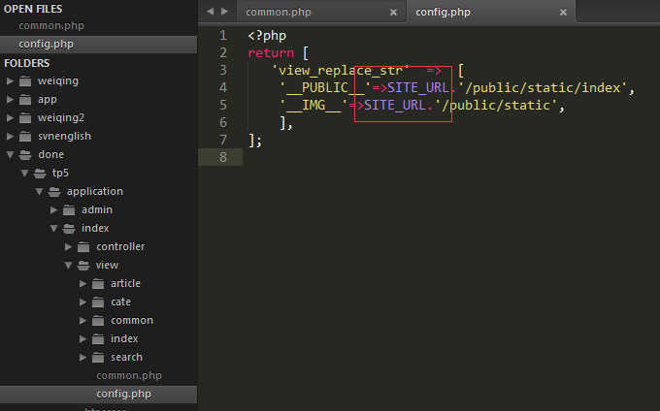Expand the svnenglish folder arrow
660x411 pixels.
tap(10, 136)
